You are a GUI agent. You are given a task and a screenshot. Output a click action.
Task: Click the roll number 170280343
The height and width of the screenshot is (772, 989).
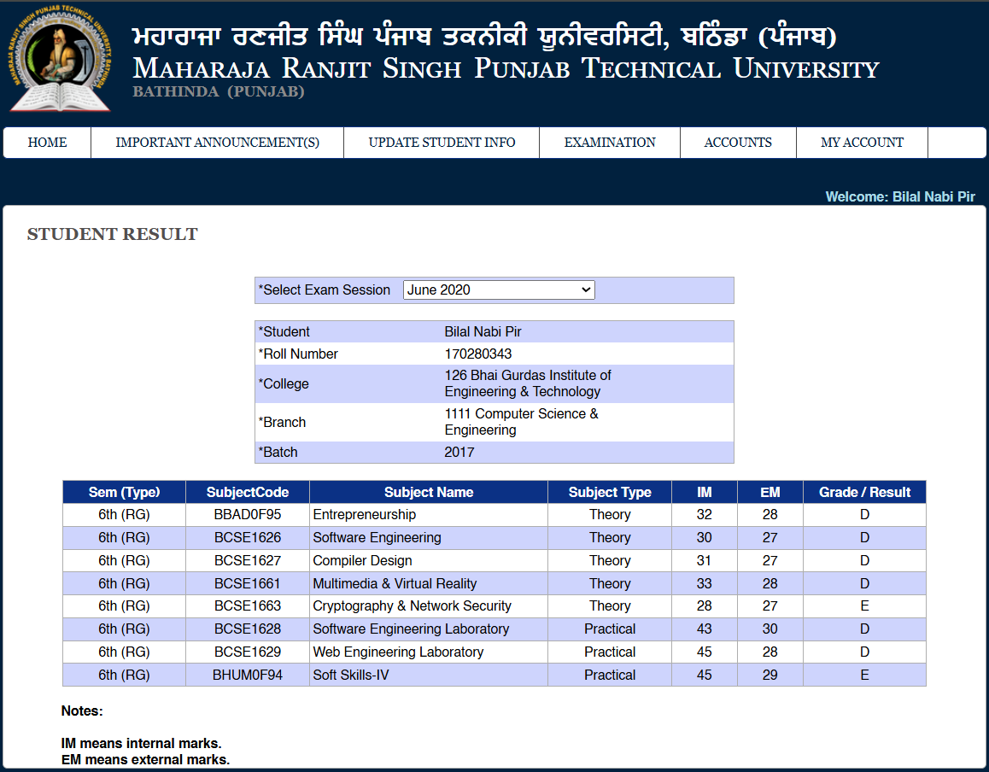(478, 354)
